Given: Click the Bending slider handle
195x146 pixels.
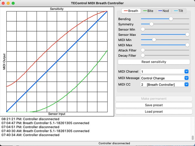Looking at the screenshot, I should click(x=171, y=19).
